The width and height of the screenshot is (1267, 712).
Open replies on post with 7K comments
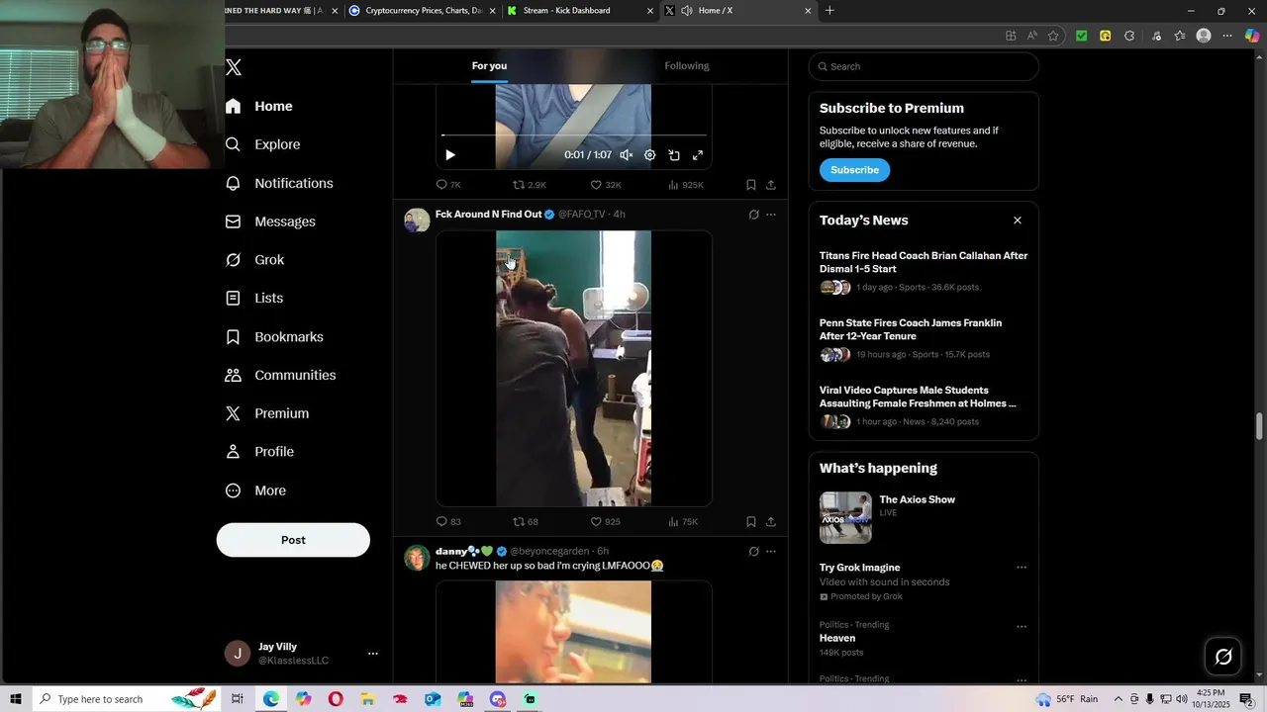(448, 185)
